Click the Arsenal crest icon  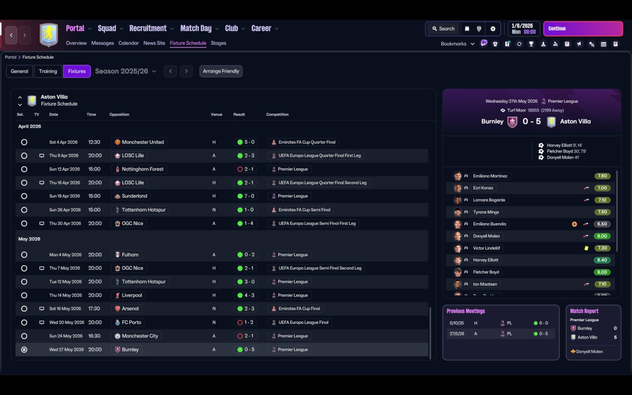pos(117,309)
